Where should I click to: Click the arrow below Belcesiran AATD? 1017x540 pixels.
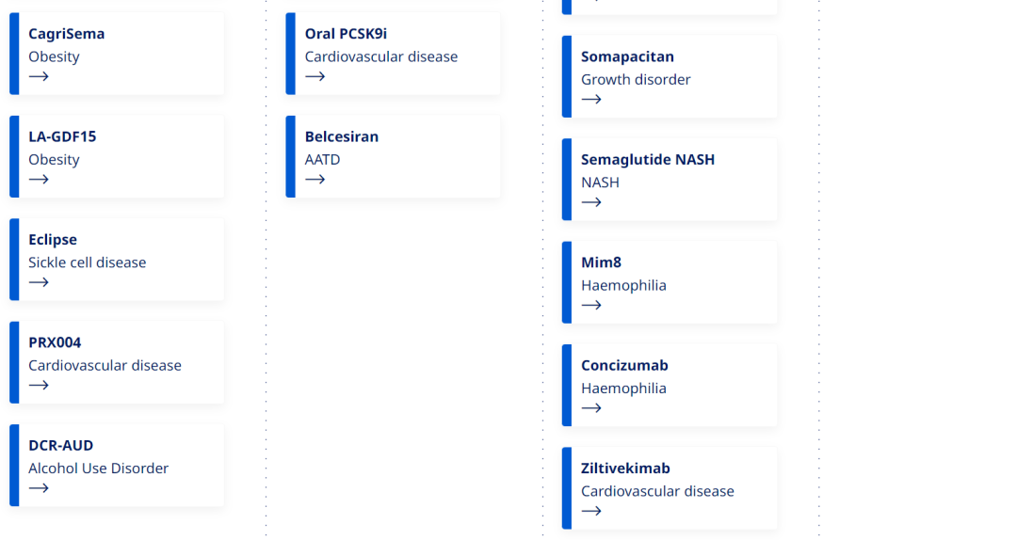[x=315, y=180]
